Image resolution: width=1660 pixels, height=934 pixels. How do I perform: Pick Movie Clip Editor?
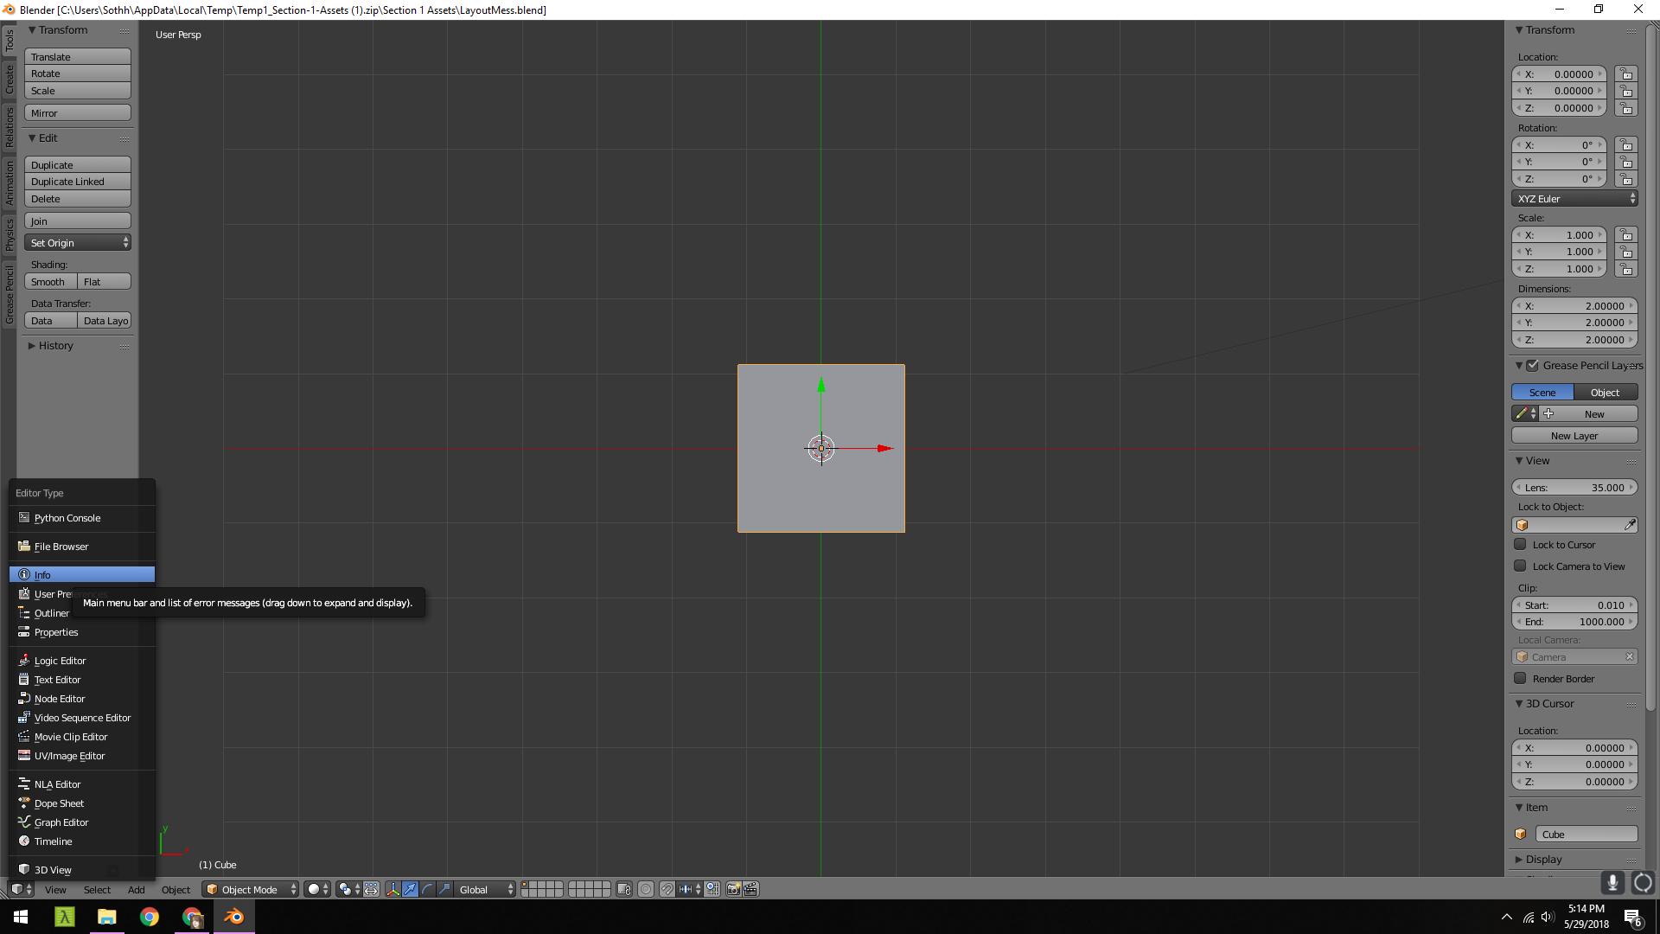tap(82, 737)
